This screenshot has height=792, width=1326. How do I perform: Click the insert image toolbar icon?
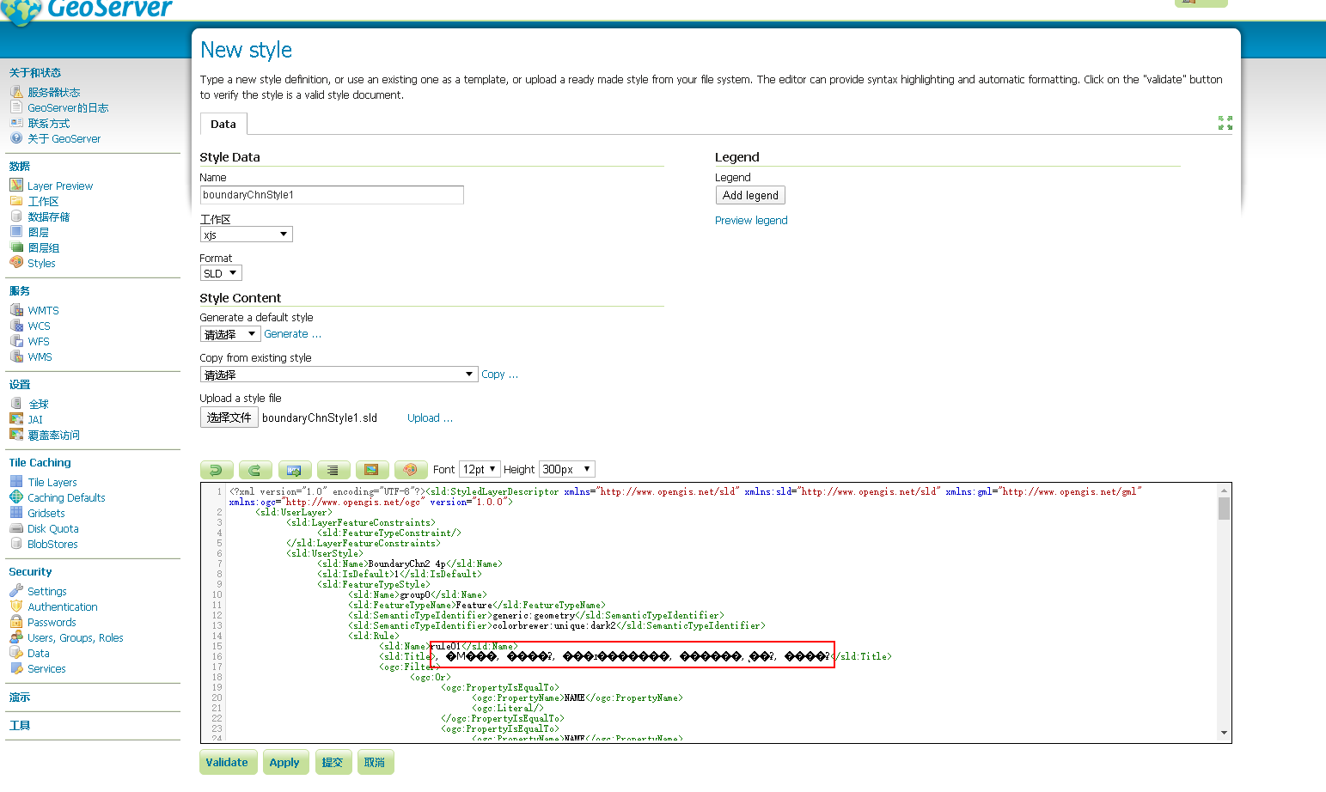point(371,470)
